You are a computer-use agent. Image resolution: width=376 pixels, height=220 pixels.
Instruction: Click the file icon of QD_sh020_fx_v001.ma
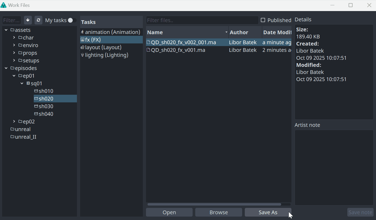[148, 50]
